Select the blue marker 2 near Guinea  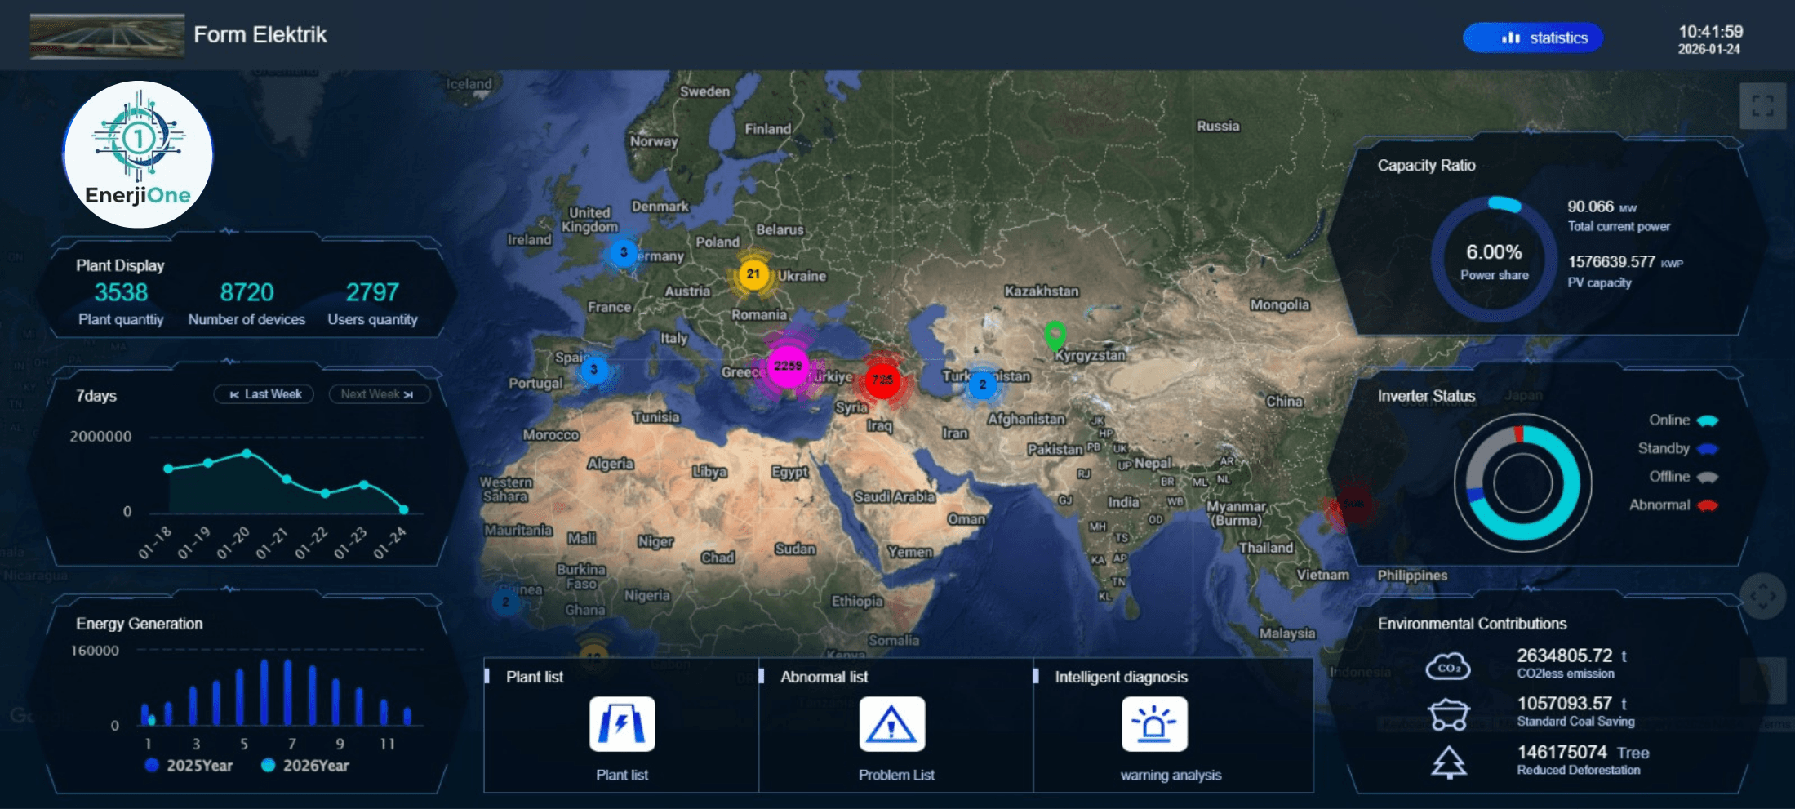505,602
